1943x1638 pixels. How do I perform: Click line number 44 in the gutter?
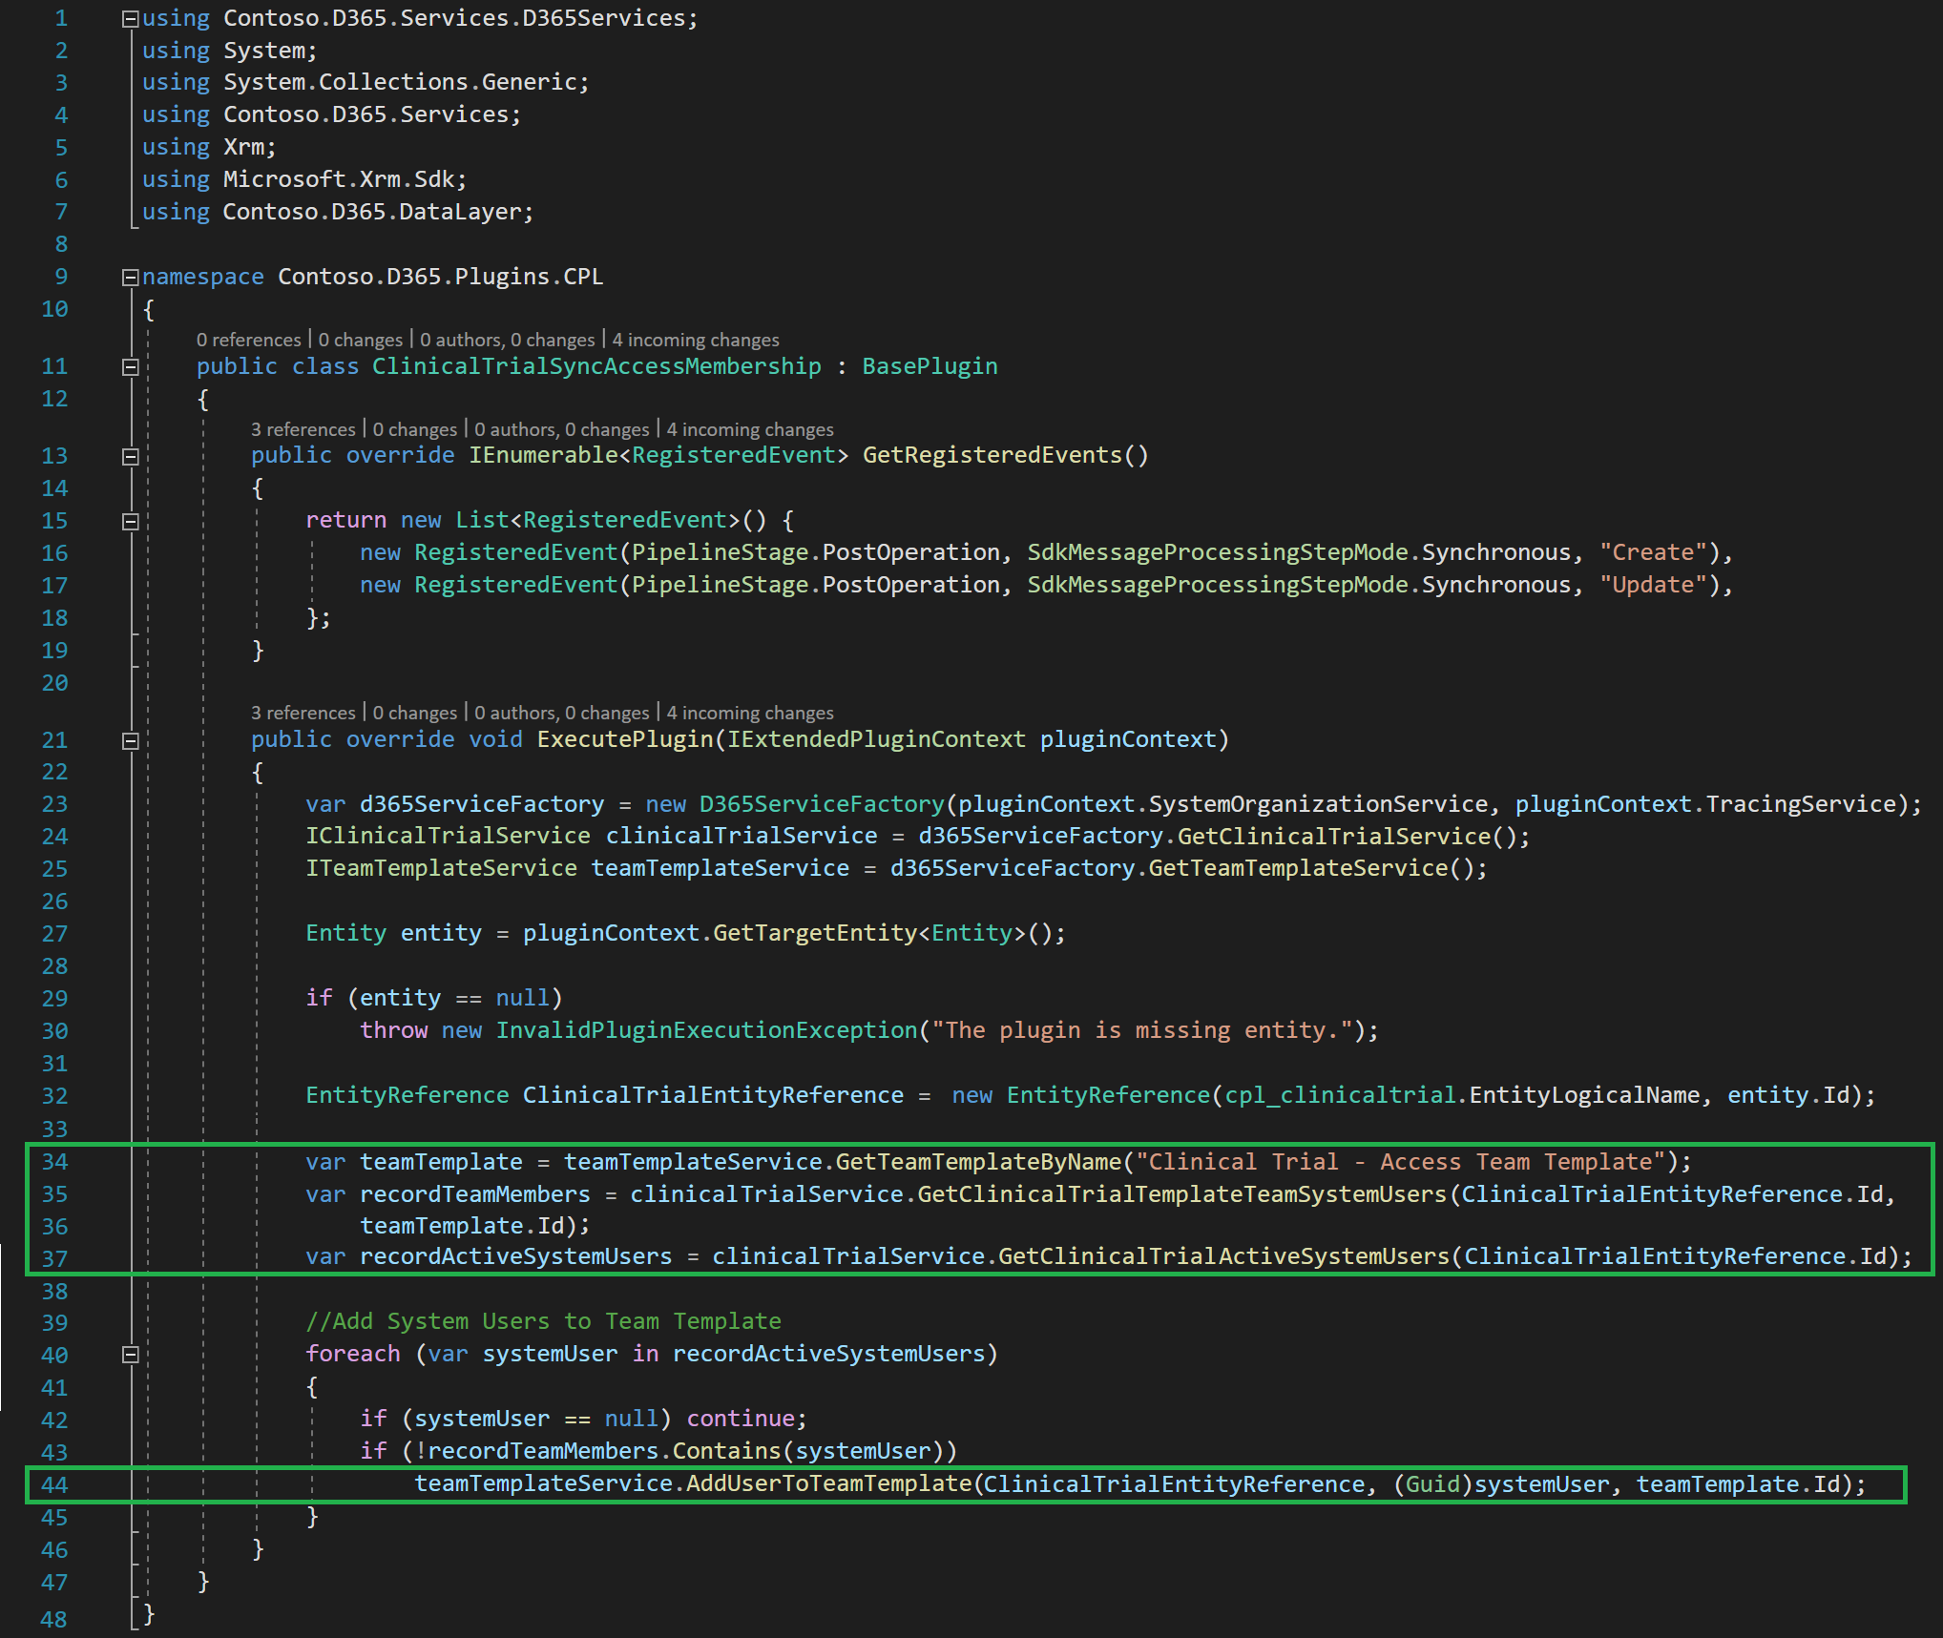click(54, 1485)
